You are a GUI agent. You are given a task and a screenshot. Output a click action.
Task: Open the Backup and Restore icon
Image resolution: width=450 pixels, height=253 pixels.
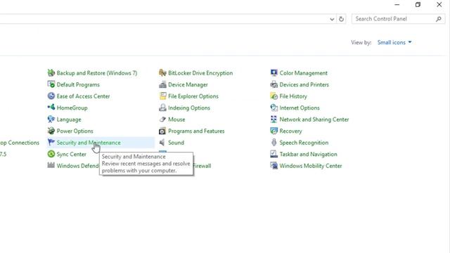coord(51,73)
